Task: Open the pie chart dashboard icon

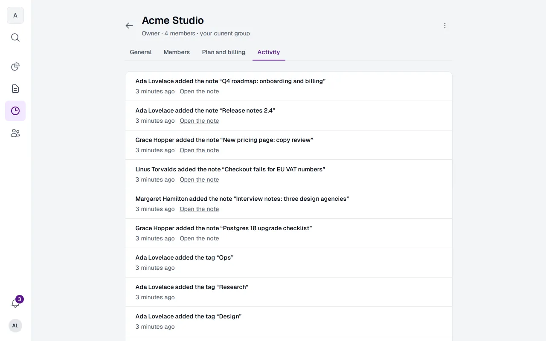Action: [x=15, y=66]
